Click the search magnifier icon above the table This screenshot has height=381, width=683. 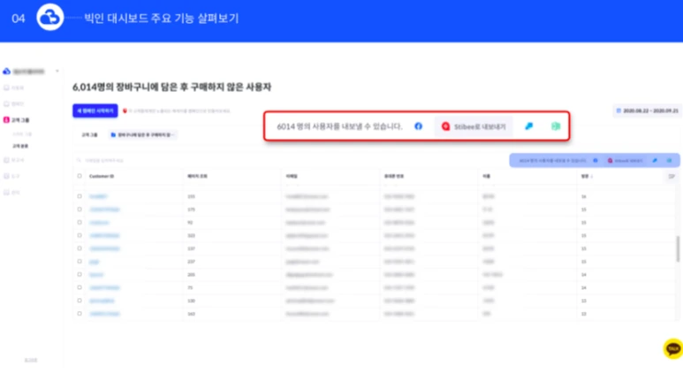[79, 160]
